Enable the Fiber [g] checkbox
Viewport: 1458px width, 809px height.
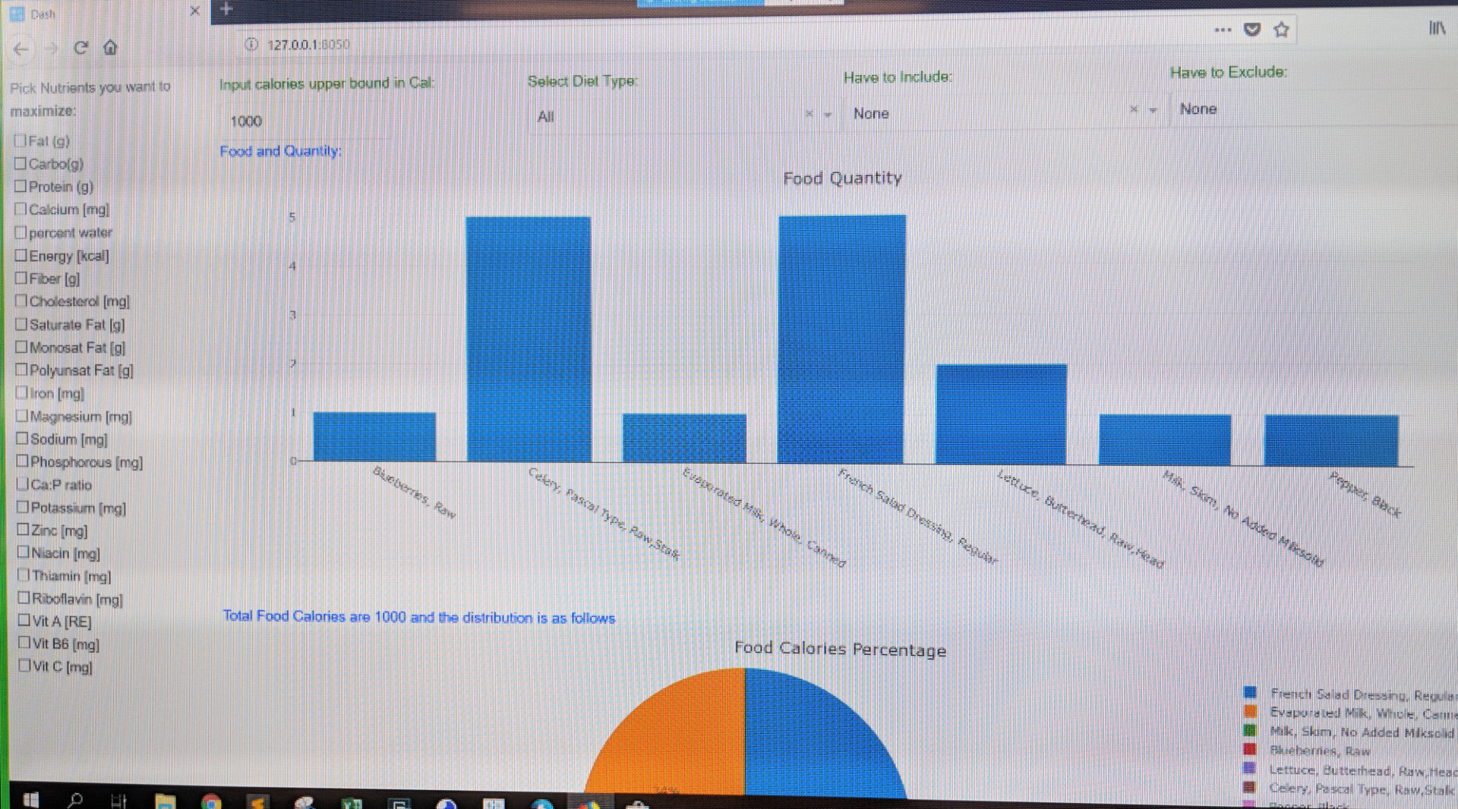[21, 278]
